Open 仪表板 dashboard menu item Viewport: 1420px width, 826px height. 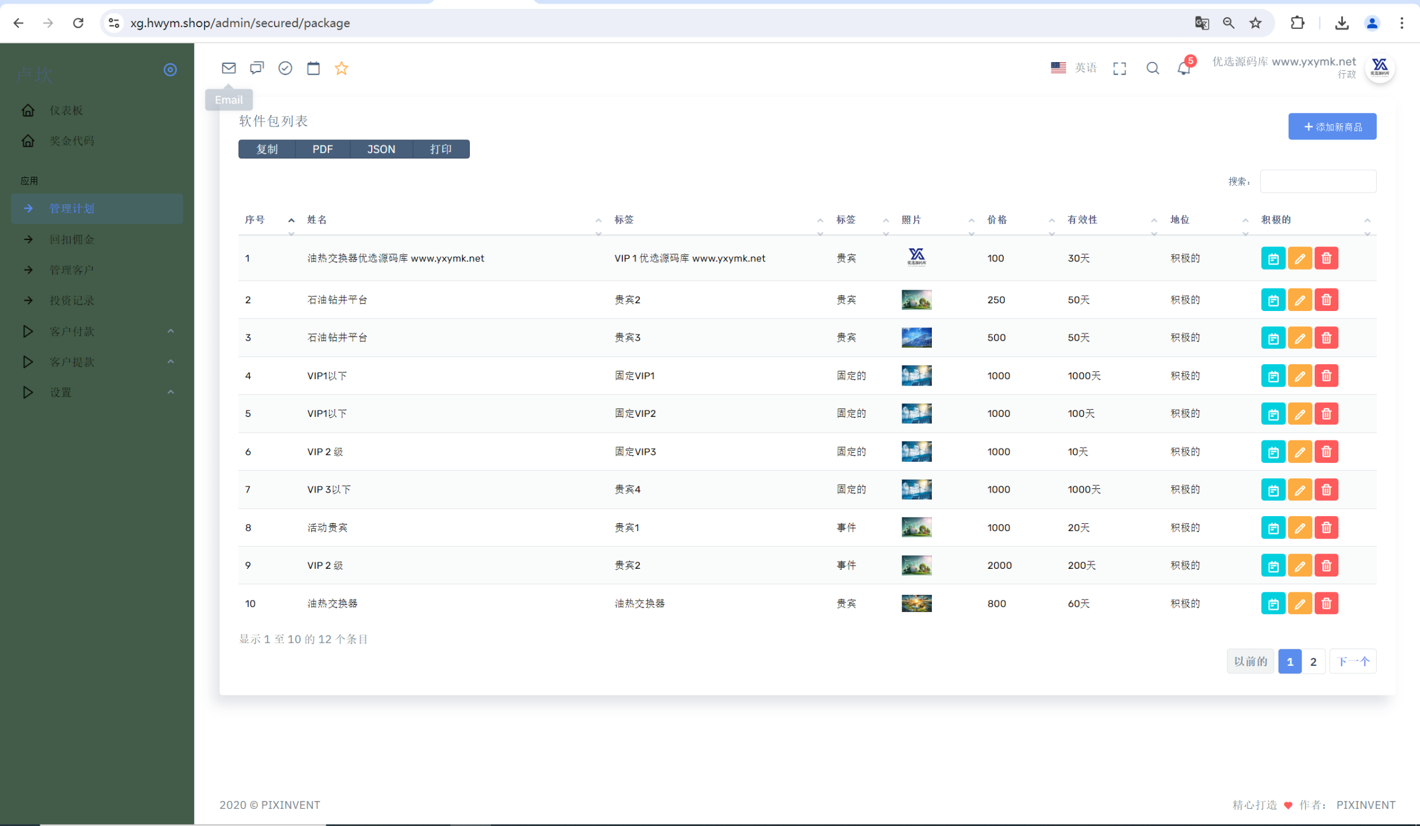tap(66, 111)
